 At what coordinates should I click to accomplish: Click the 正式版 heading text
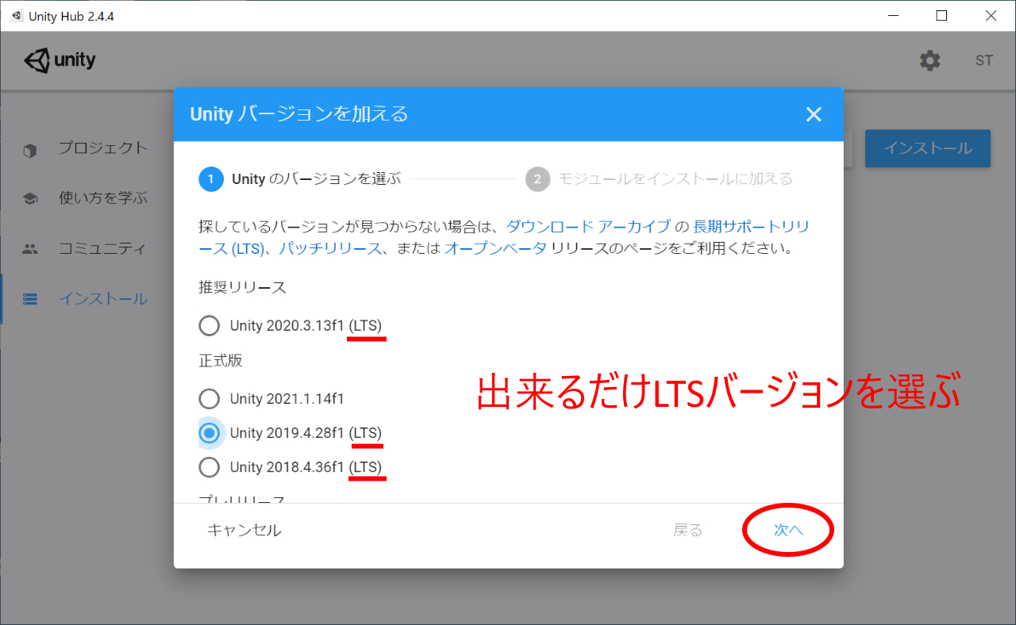click(221, 361)
